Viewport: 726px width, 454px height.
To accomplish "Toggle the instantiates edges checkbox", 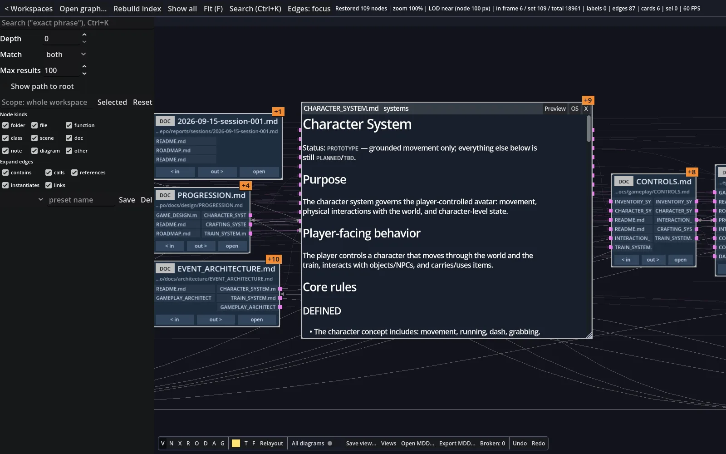I will tap(5, 185).
